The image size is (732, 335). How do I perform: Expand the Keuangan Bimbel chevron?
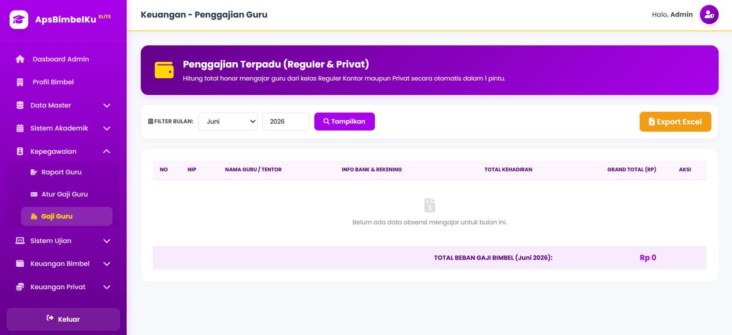(x=107, y=264)
